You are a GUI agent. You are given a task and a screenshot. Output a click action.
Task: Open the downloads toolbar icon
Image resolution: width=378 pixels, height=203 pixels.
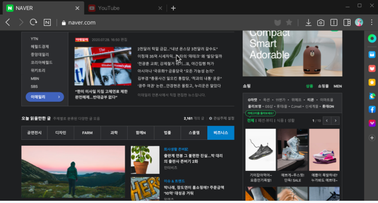coord(308,22)
